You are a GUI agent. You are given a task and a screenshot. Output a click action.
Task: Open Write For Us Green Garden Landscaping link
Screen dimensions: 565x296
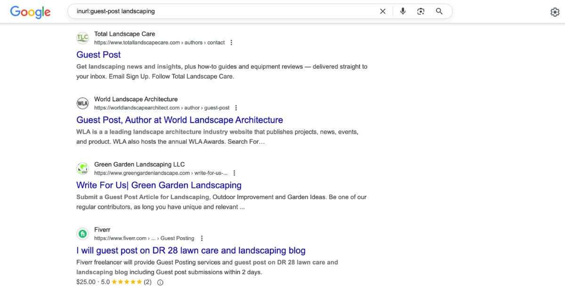(159, 185)
